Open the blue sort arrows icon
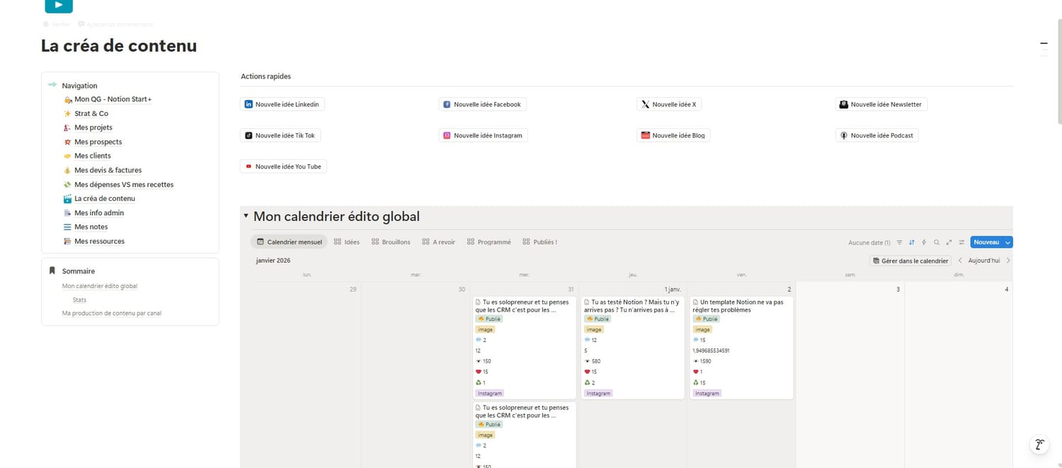 tap(912, 242)
